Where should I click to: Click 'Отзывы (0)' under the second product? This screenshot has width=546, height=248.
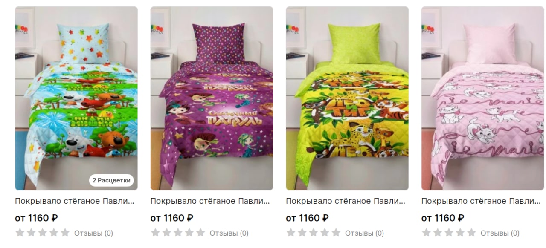(229, 233)
